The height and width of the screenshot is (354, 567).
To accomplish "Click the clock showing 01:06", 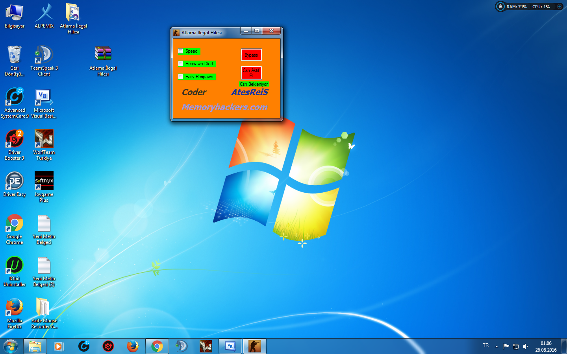I will (x=546, y=343).
